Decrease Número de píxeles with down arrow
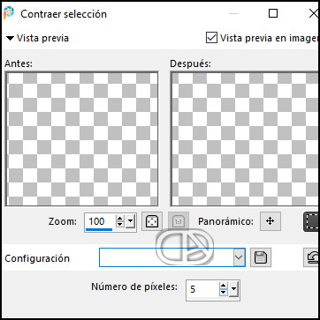This screenshot has width=320, height=320. tap(224, 293)
